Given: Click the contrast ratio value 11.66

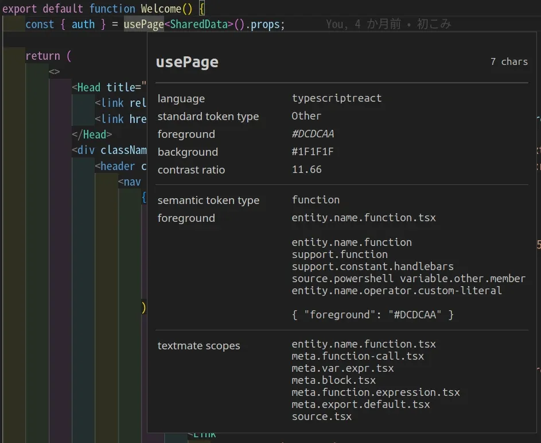Looking at the screenshot, I should tap(306, 170).
